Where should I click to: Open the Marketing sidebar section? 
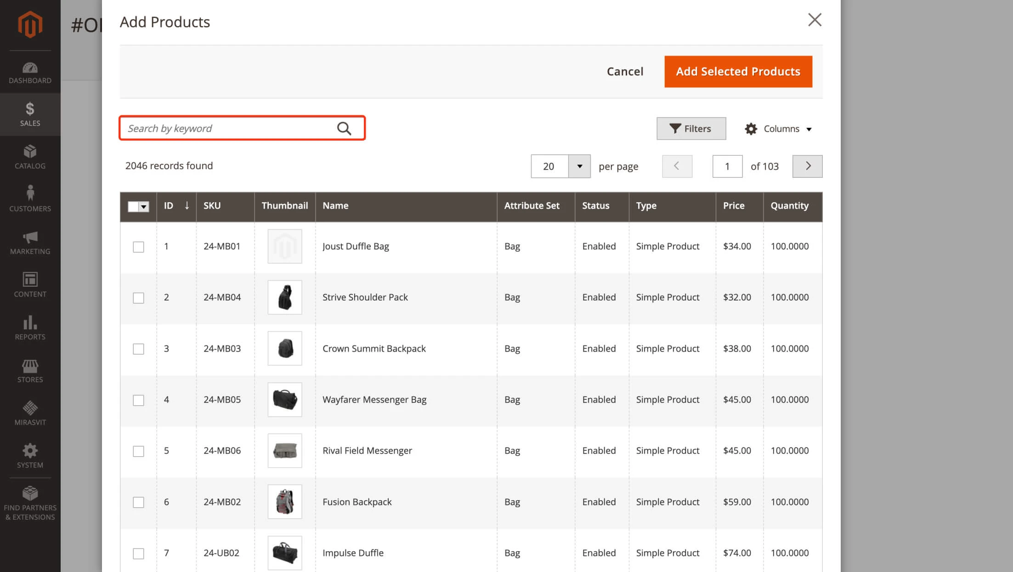[x=30, y=243]
